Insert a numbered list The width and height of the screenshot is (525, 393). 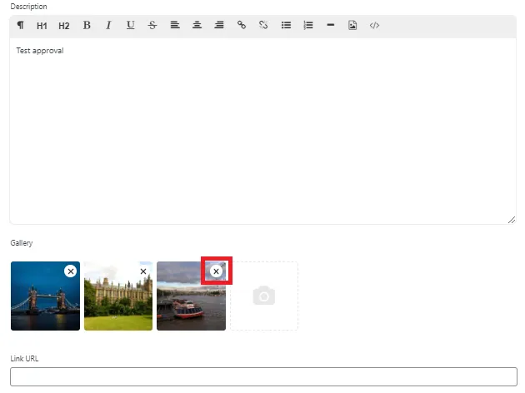(308, 26)
